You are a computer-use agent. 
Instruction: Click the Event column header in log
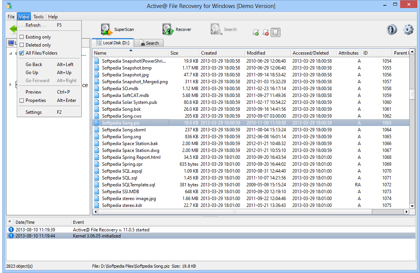pos(243,222)
